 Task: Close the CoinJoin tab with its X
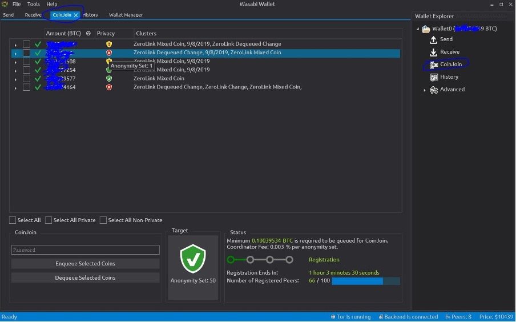tap(76, 15)
